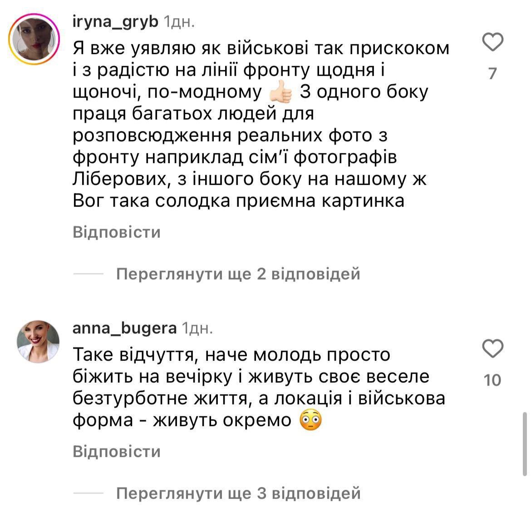Expand the 2 hidden replies under iryna_gryb's comment

pos(239,274)
